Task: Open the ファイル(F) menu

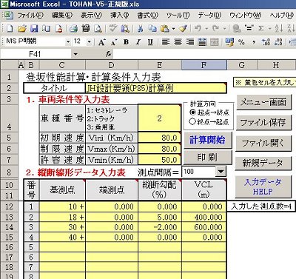Action: click(30, 16)
